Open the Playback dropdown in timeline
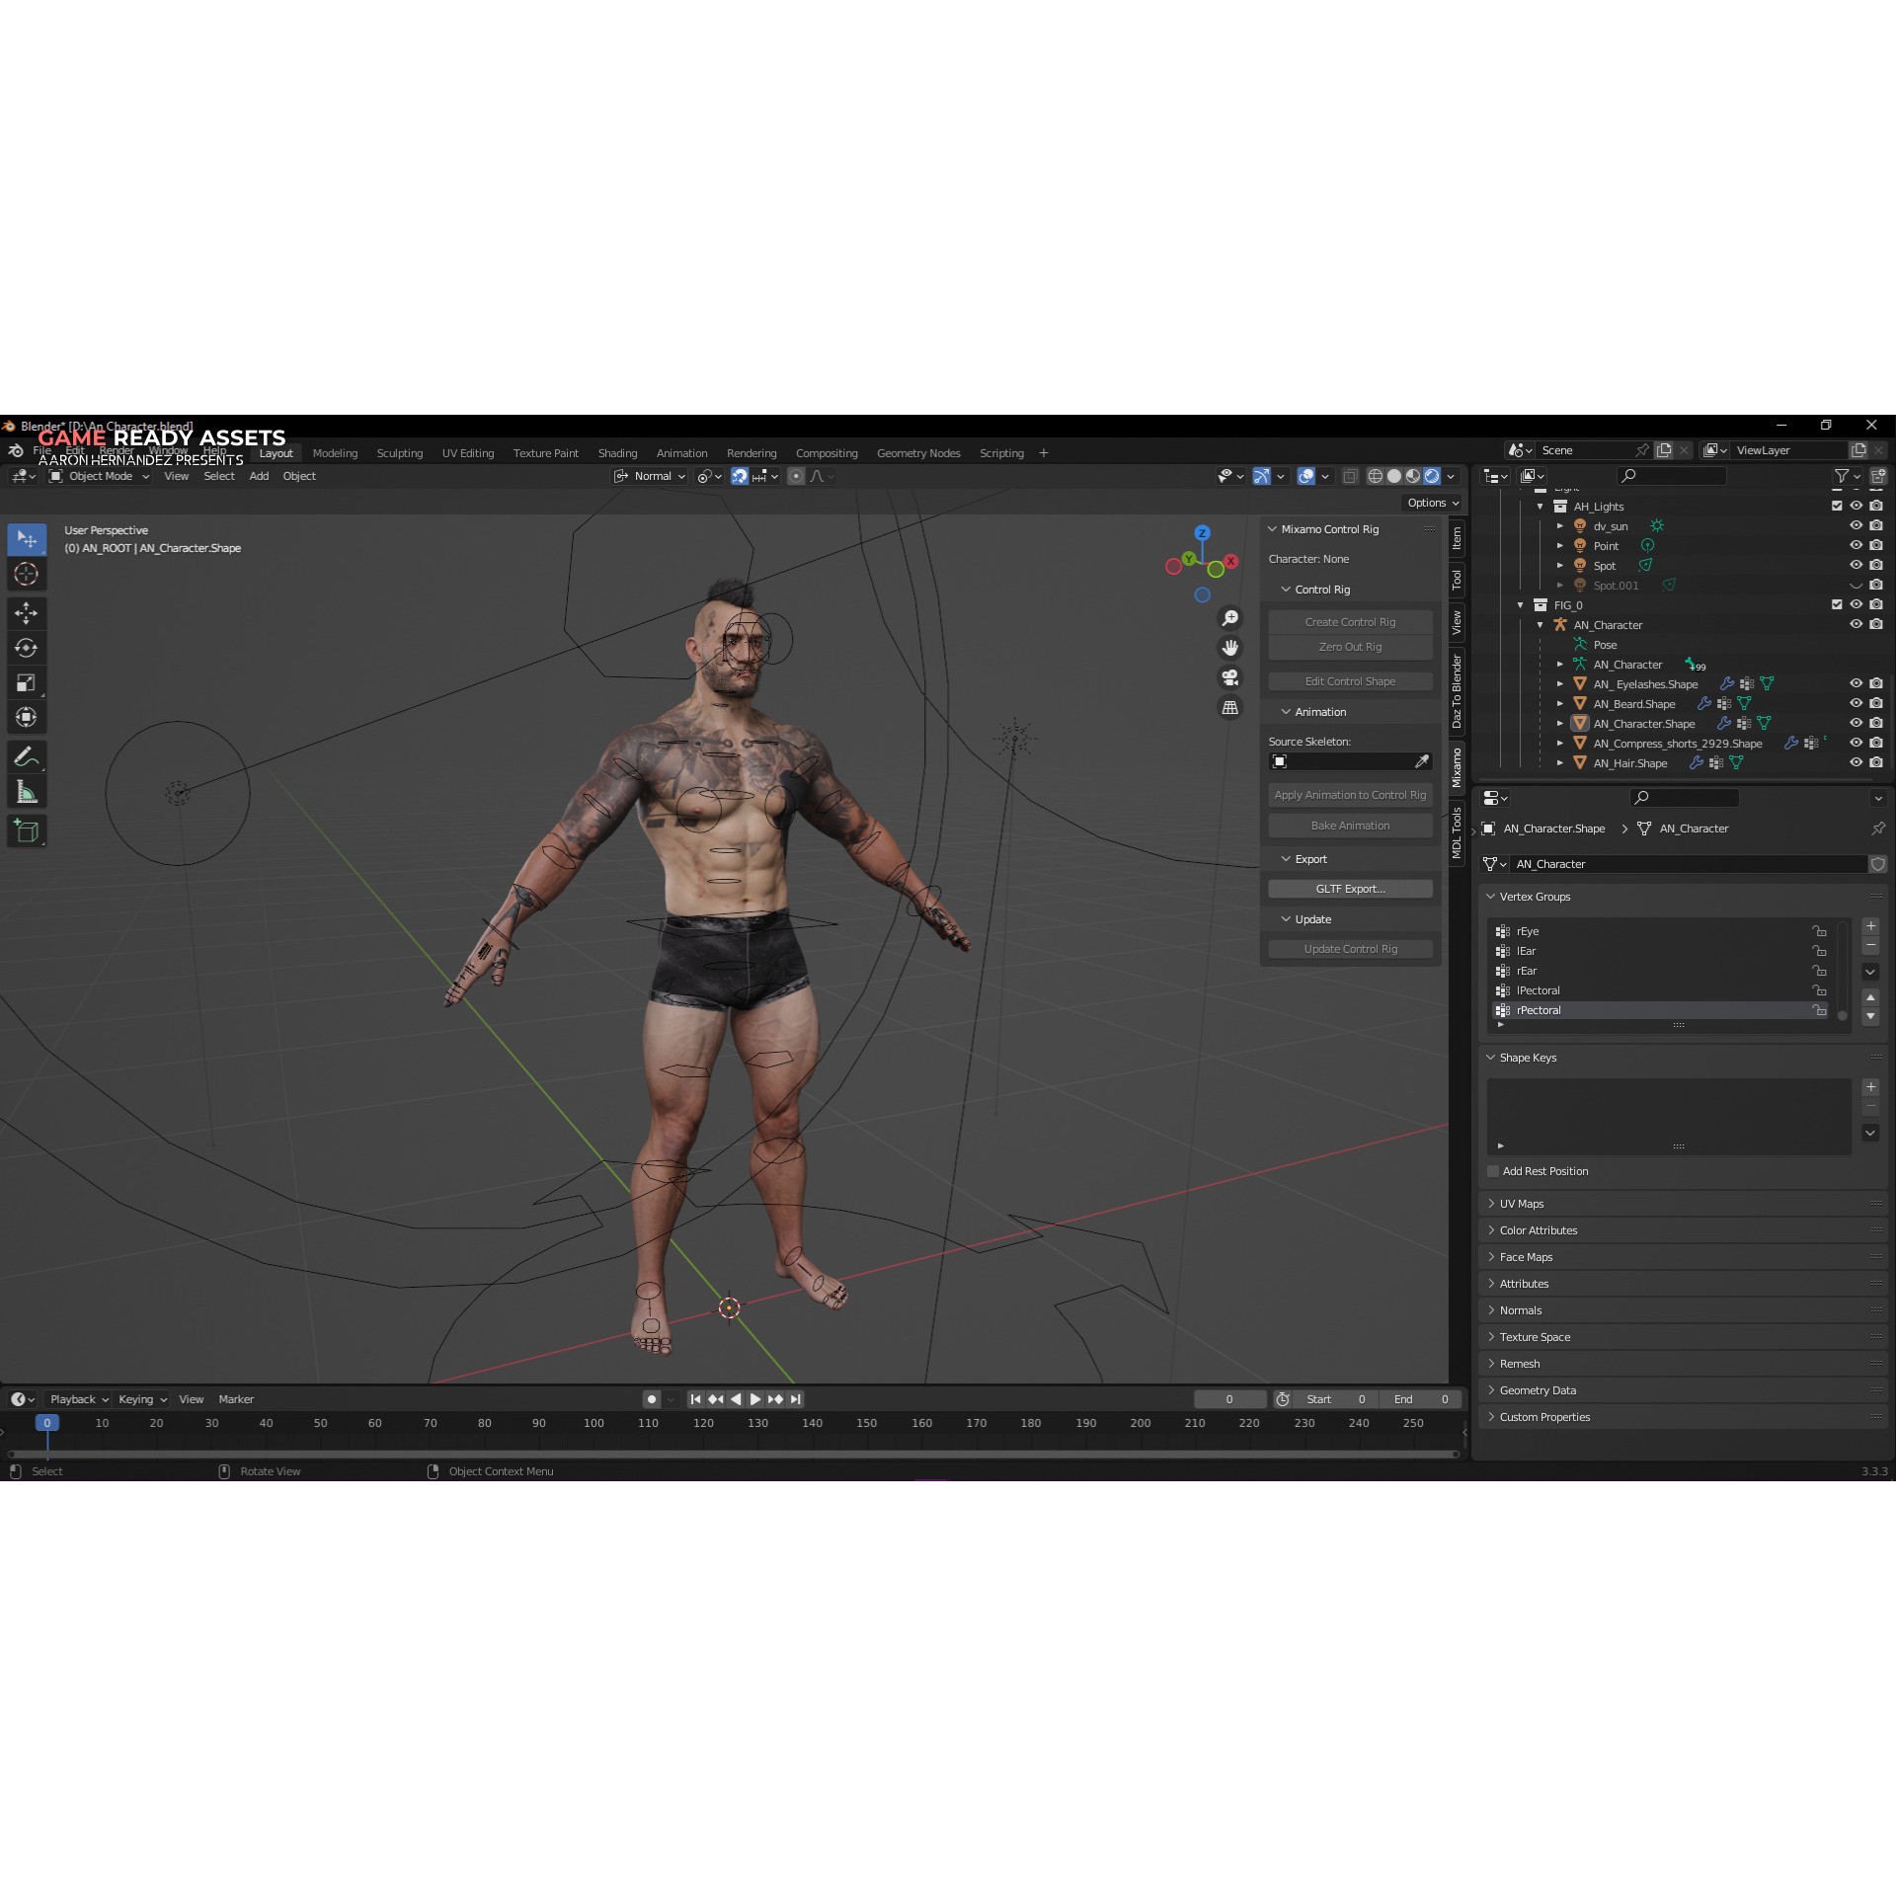Screen dimensions: 1896x1896 [x=79, y=1399]
